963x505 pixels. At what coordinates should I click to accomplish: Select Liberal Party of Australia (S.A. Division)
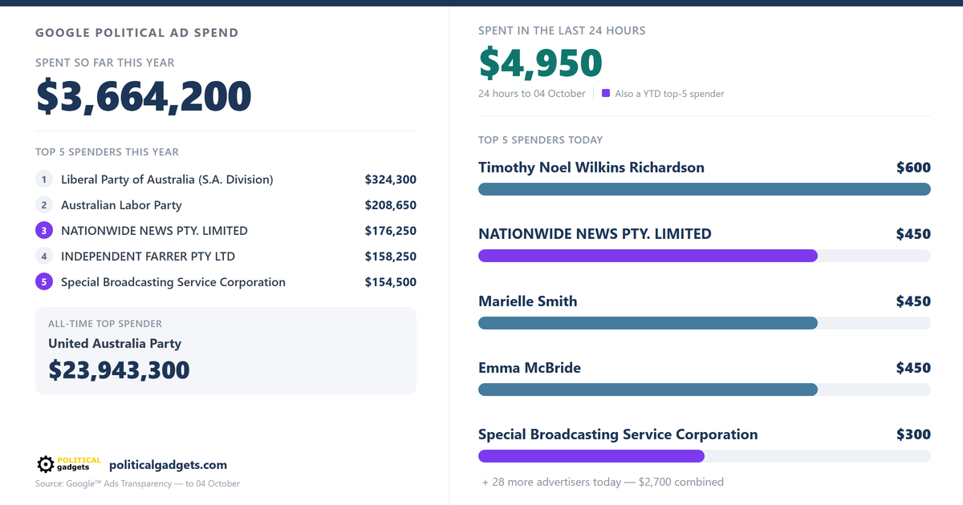coord(167,180)
